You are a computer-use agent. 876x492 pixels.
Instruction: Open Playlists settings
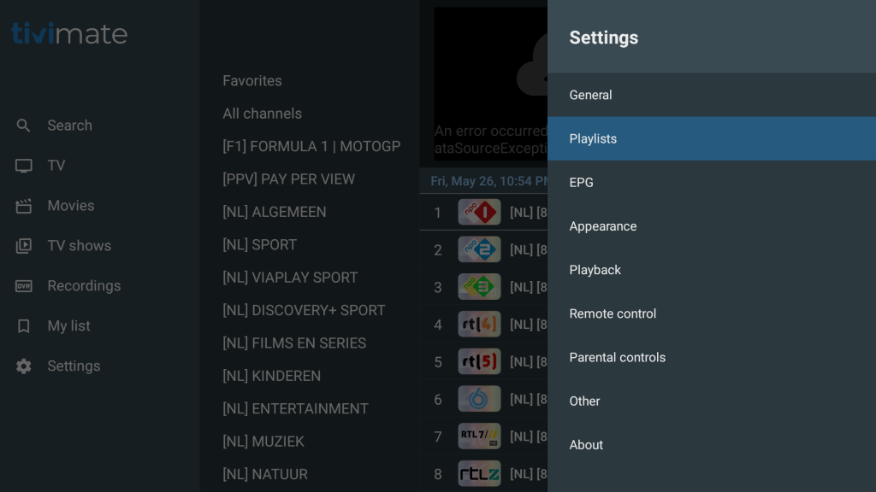[x=593, y=138]
